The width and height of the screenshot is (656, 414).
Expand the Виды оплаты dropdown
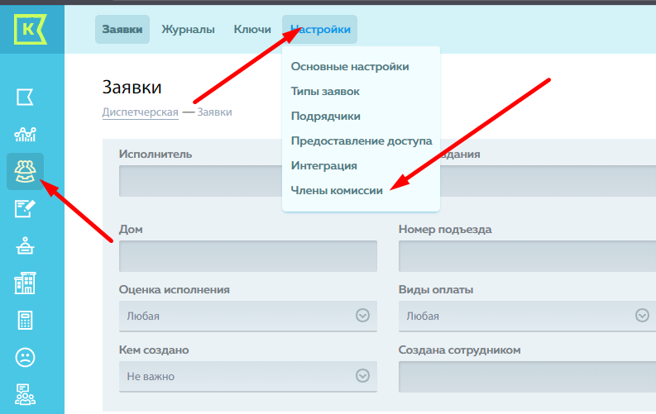(526, 316)
